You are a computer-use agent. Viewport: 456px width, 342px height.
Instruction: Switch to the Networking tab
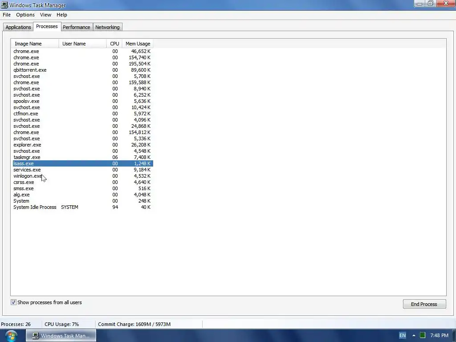point(107,27)
